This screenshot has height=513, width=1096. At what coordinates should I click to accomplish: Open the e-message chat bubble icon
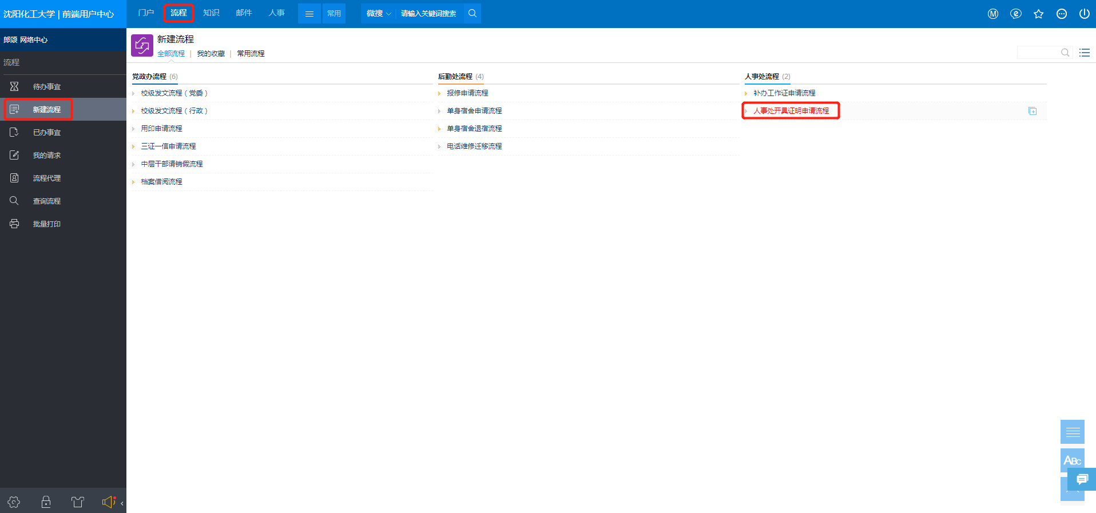tap(1016, 14)
